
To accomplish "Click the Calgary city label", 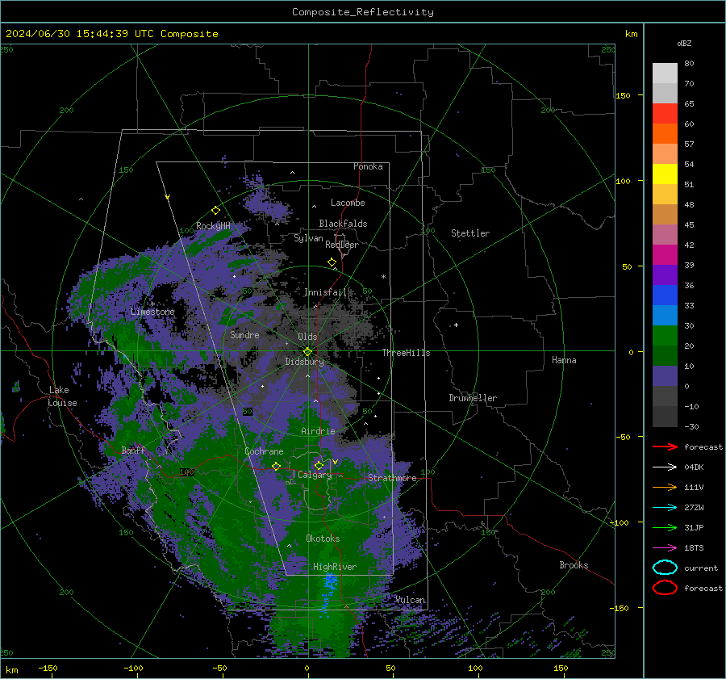I will (x=315, y=475).
